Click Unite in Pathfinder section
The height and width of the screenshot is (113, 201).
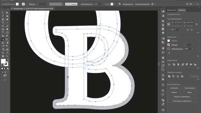click(169, 76)
